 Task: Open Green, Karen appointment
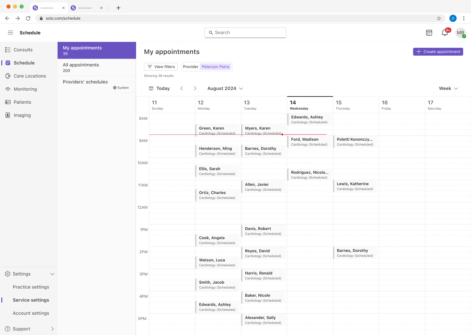tap(217, 130)
